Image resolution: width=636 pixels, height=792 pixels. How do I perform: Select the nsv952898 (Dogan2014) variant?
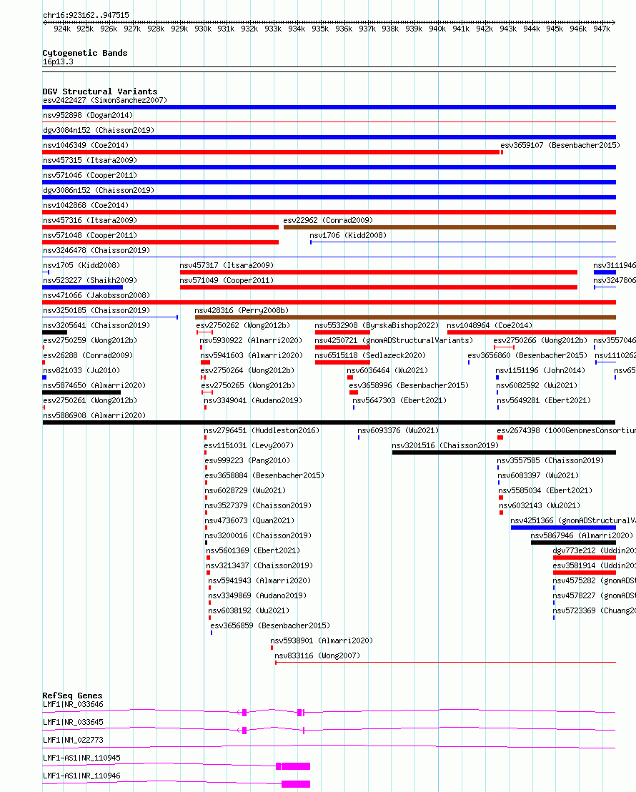[x=88, y=115]
